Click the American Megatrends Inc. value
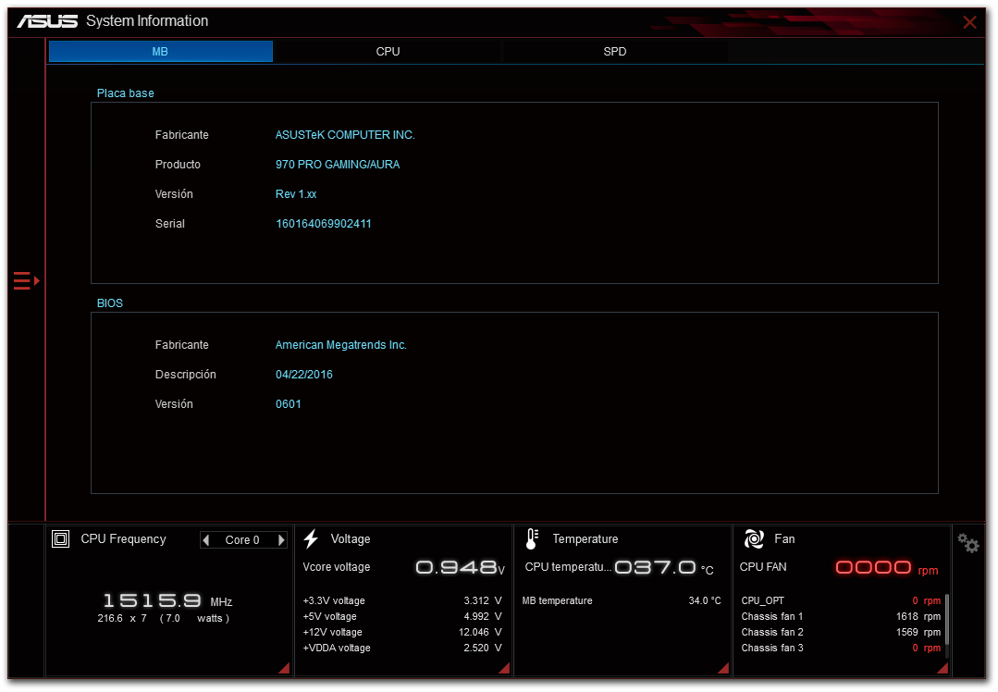 (x=340, y=345)
